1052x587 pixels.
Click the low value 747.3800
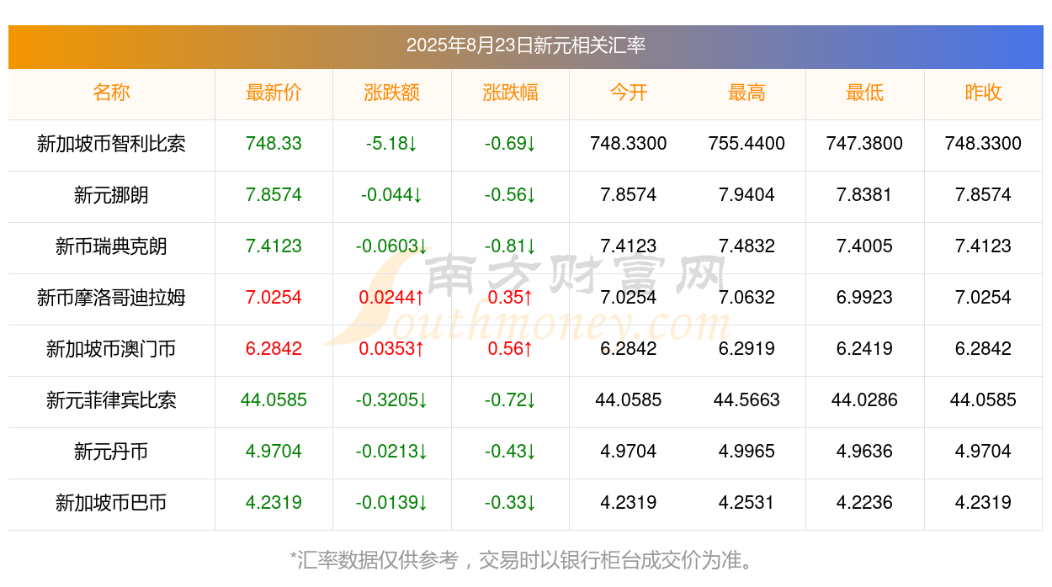(x=865, y=144)
